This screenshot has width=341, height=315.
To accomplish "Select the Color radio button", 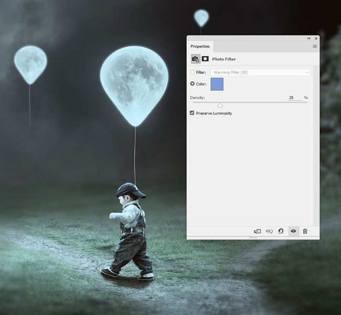I will pos(192,84).
